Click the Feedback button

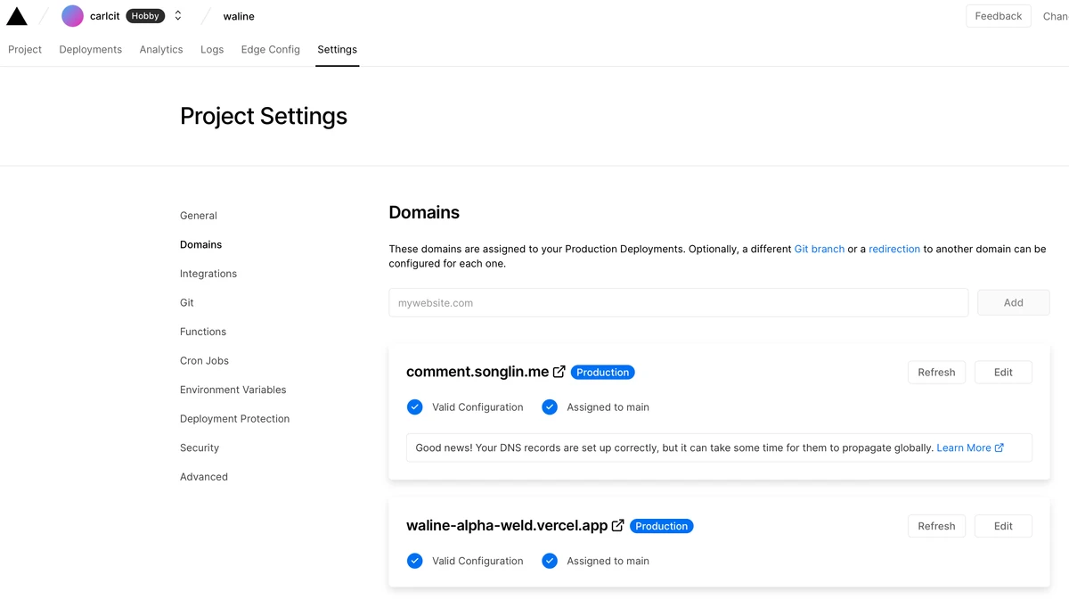click(999, 16)
